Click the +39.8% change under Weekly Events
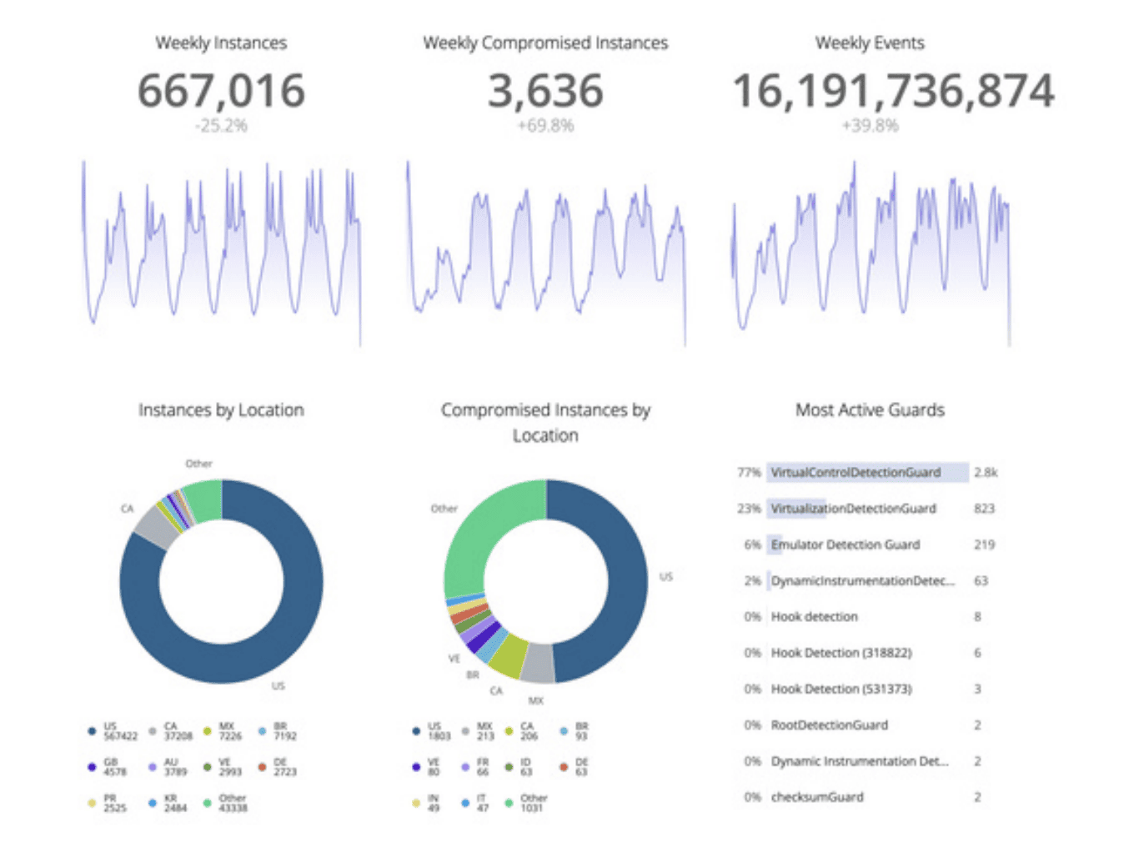 tap(870, 126)
